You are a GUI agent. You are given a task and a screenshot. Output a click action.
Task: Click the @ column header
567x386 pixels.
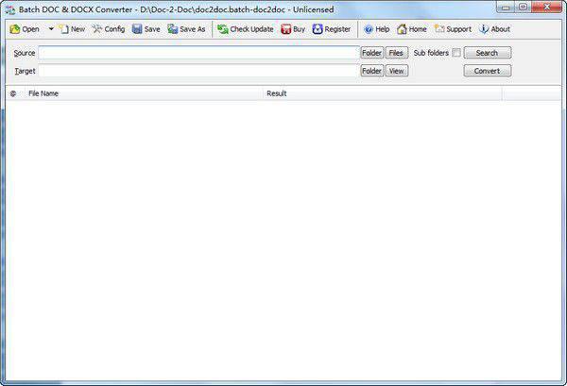(x=13, y=93)
